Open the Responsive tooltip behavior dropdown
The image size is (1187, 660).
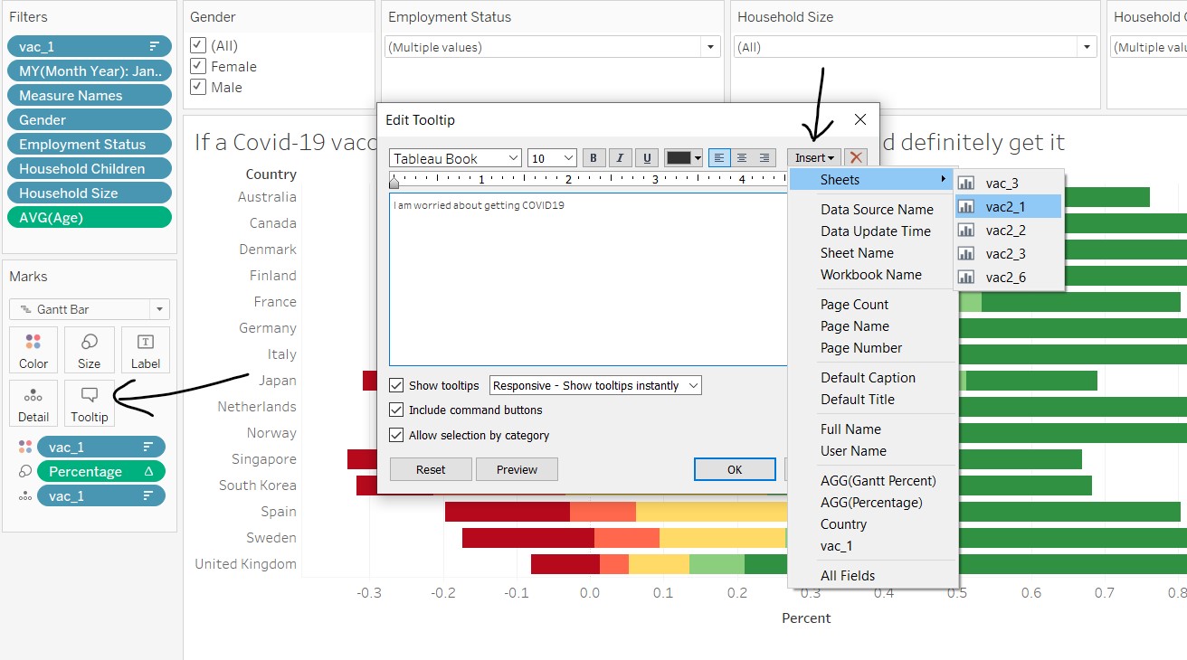click(595, 385)
